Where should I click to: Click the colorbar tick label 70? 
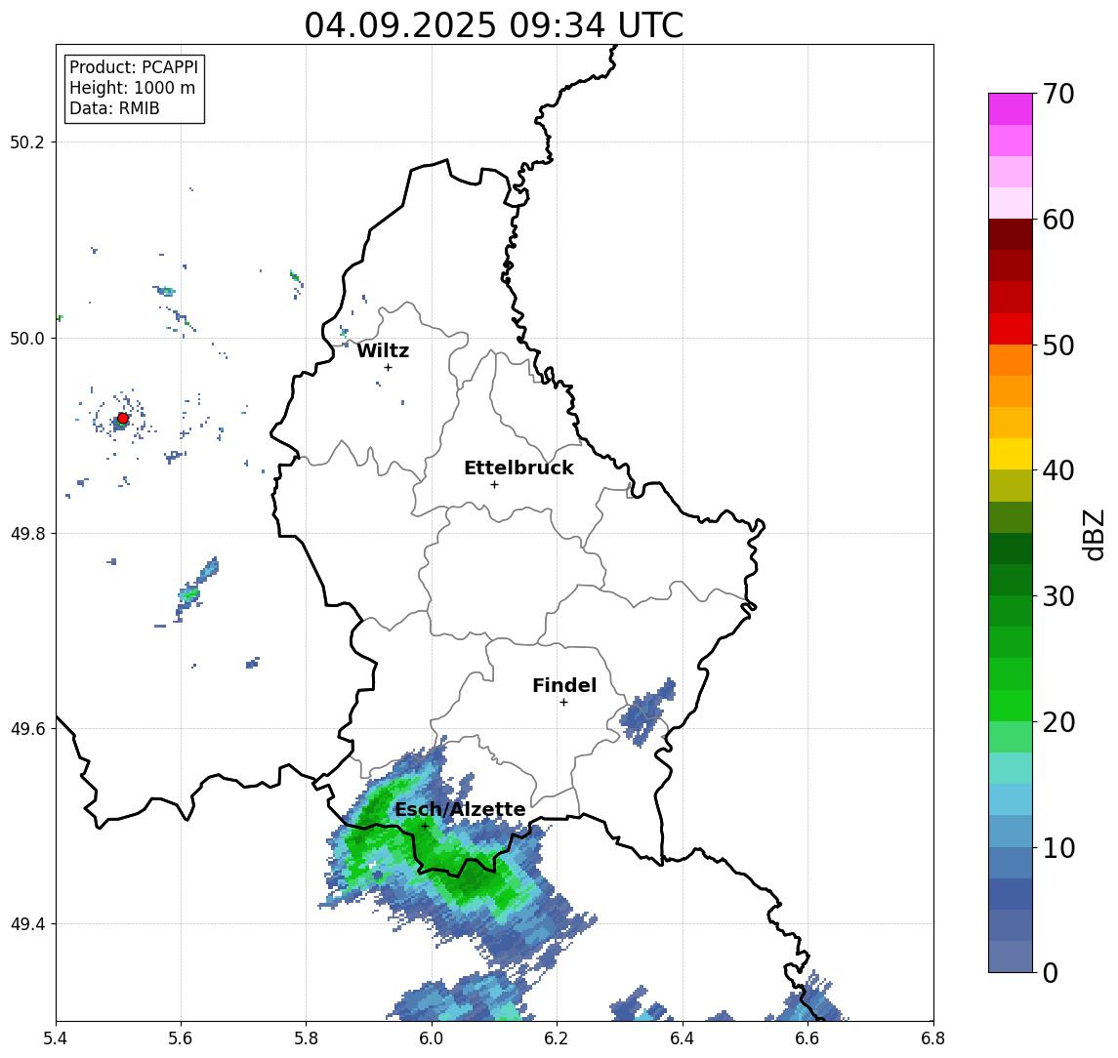tap(1058, 94)
